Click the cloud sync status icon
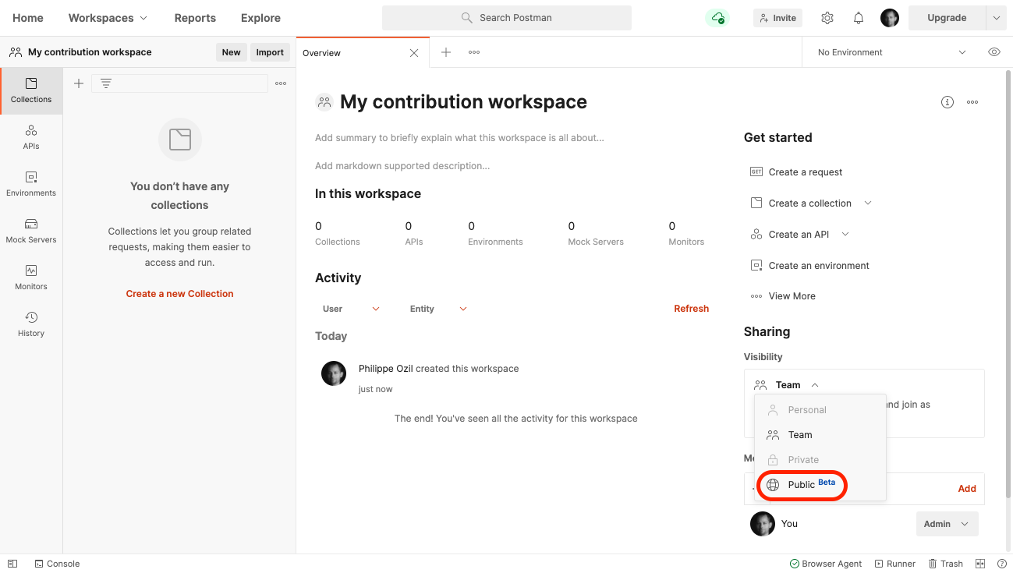1013x573 pixels. click(x=717, y=18)
